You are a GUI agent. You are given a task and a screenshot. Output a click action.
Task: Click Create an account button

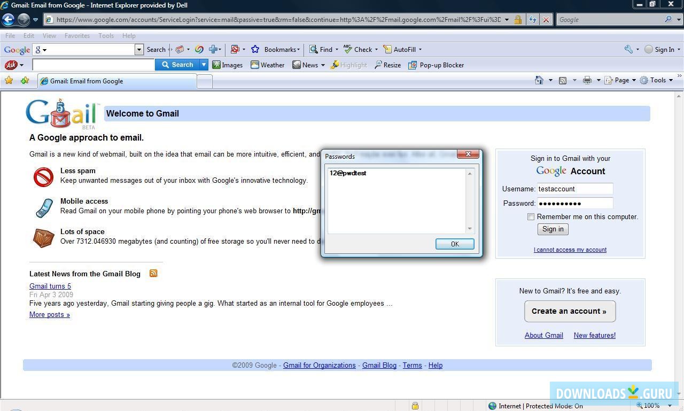click(x=570, y=311)
